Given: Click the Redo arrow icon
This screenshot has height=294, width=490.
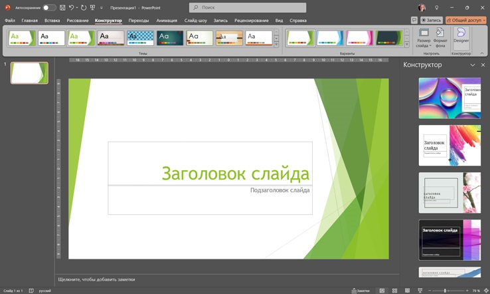Looking at the screenshot, I should click(84, 8).
